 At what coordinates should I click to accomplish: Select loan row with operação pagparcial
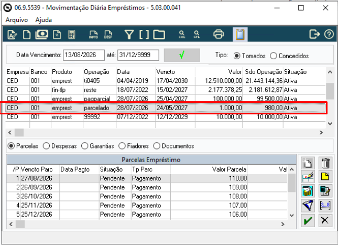click(x=166, y=99)
